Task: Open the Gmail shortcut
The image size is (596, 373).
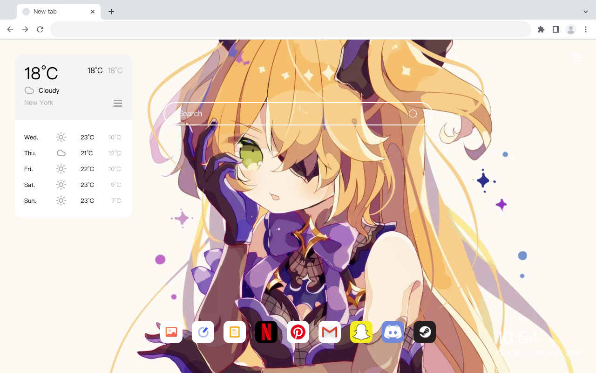Action: pyautogui.click(x=330, y=332)
